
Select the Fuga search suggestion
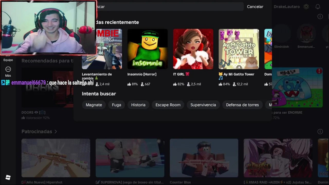116,105
